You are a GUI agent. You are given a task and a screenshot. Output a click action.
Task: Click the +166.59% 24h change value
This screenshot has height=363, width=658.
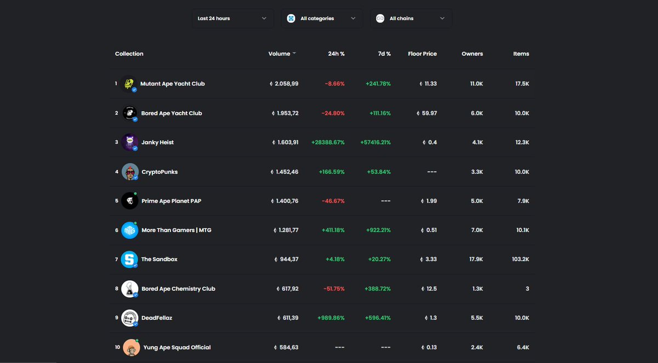pyautogui.click(x=332, y=172)
